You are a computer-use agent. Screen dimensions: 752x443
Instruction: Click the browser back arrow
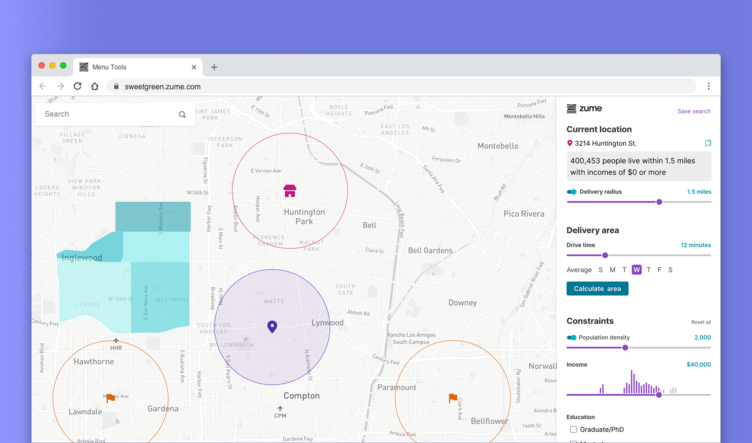click(43, 86)
